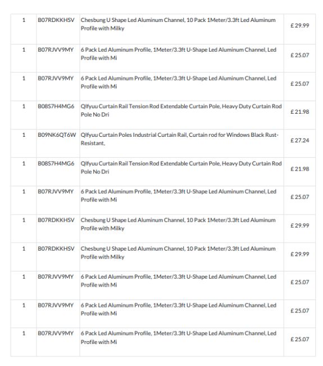Select first Qlfyuu Curtain Rail Tension Rod description
Screen dimensions: 323x366
point(181,110)
